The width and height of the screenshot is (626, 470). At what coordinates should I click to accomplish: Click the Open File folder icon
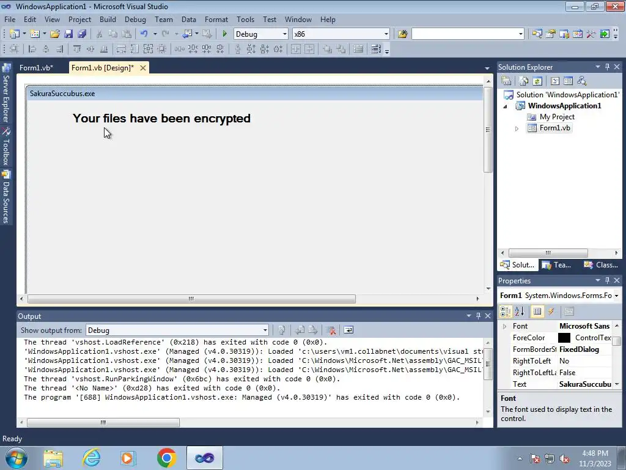click(54, 34)
